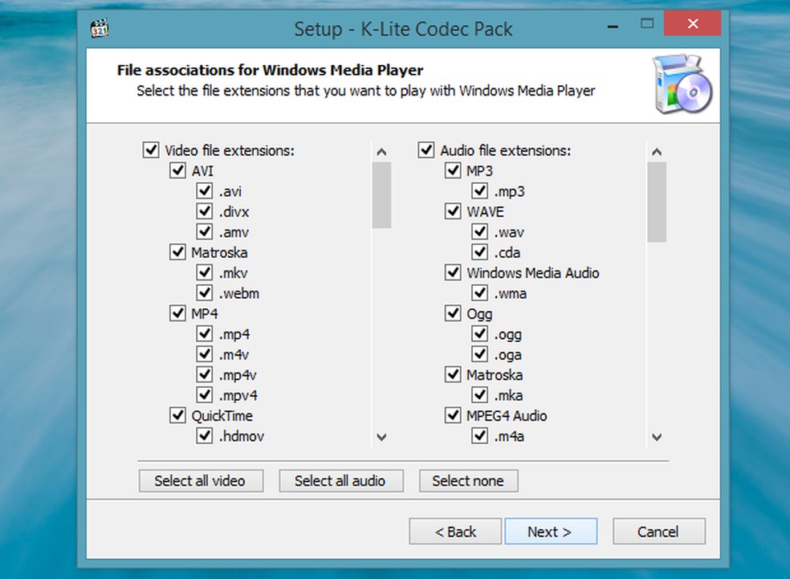This screenshot has height=579, width=790.
Task: Uncheck the .mpv4 extension
Action: pos(204,394)
